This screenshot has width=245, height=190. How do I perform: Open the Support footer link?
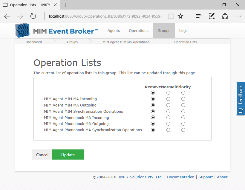(206, 177)
